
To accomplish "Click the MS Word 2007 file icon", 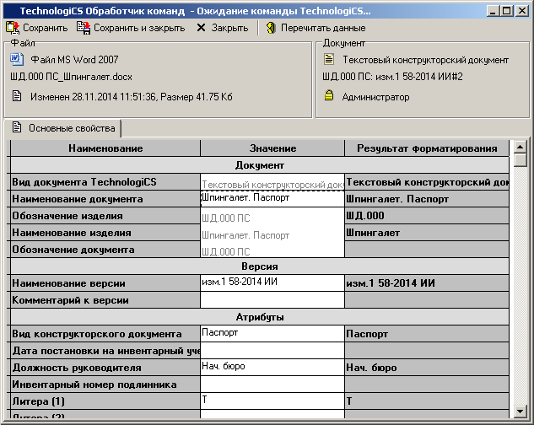I will coord(17,60).
